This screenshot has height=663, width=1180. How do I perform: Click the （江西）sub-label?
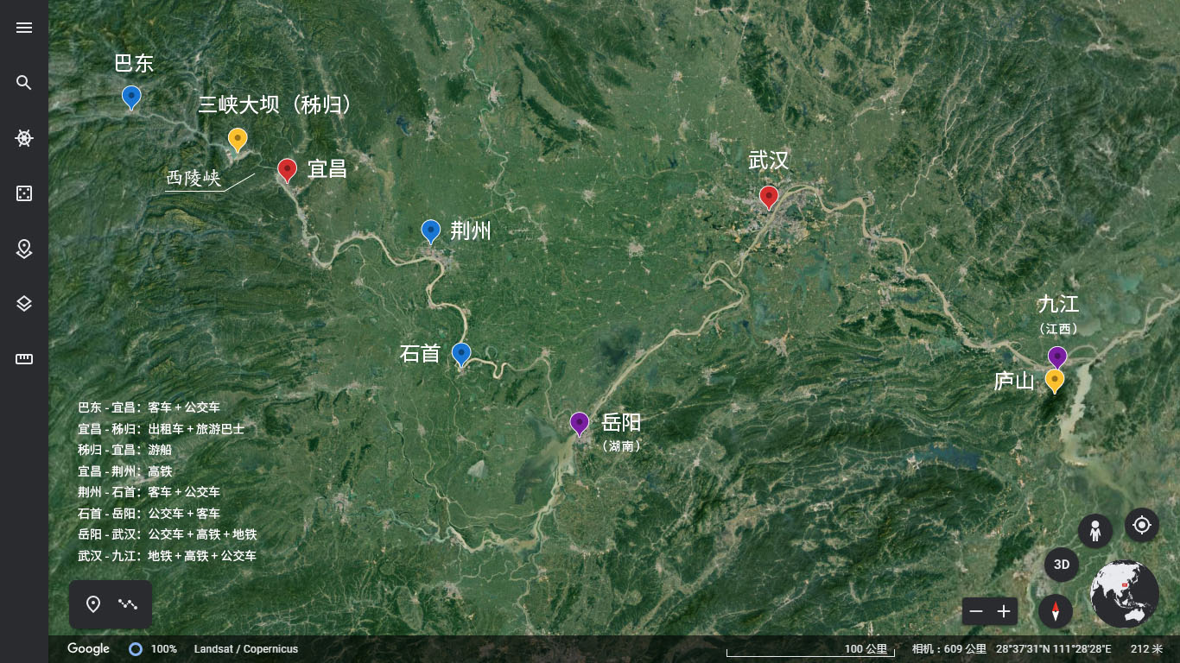1058,329
